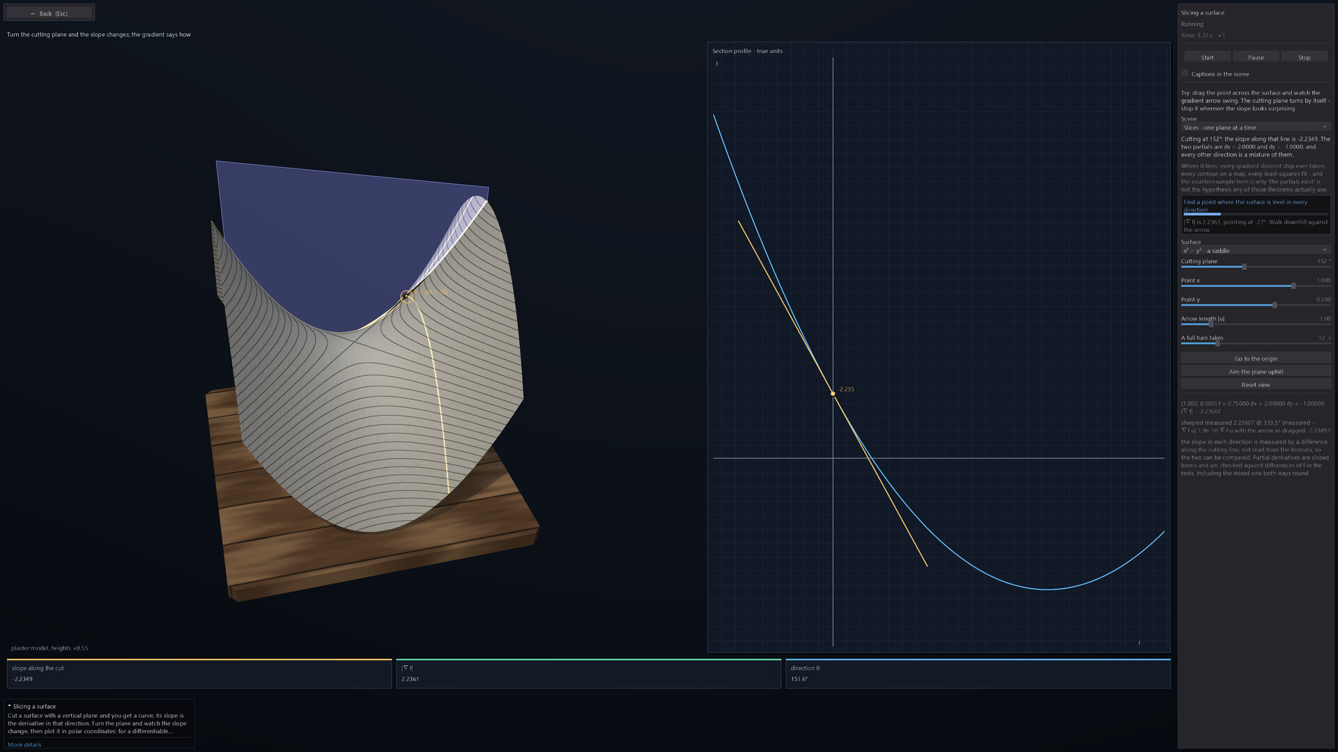Open the Surface type dropdown
This screenshot has width=1338, height=752.
pos(1256,250)
